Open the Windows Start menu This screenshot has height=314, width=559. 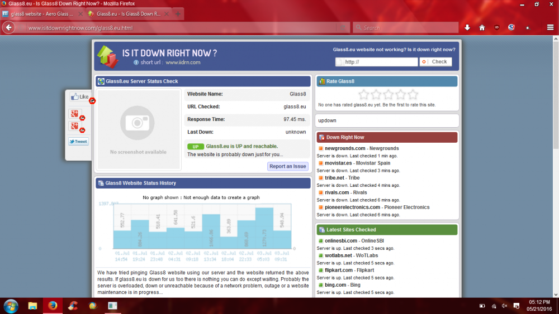11,306
